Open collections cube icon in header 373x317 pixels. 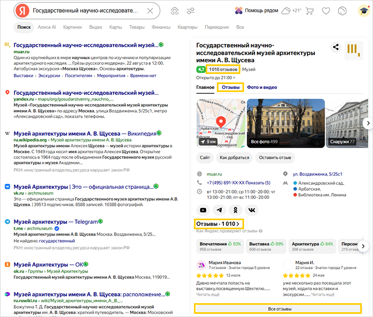(x=342, y=11)
